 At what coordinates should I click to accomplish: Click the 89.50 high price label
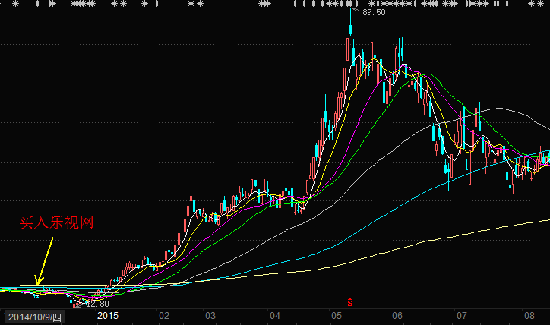374,12
